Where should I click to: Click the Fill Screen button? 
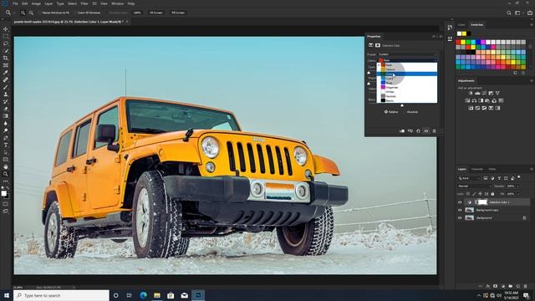[178, 13]
